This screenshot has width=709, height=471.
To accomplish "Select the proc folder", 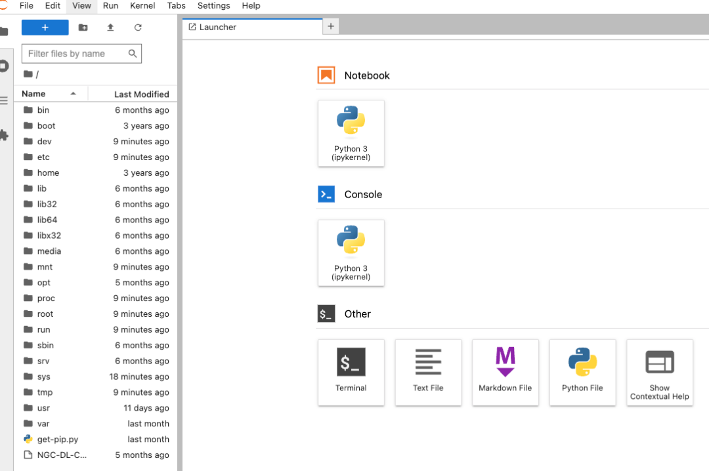I will tap(95, 298).
